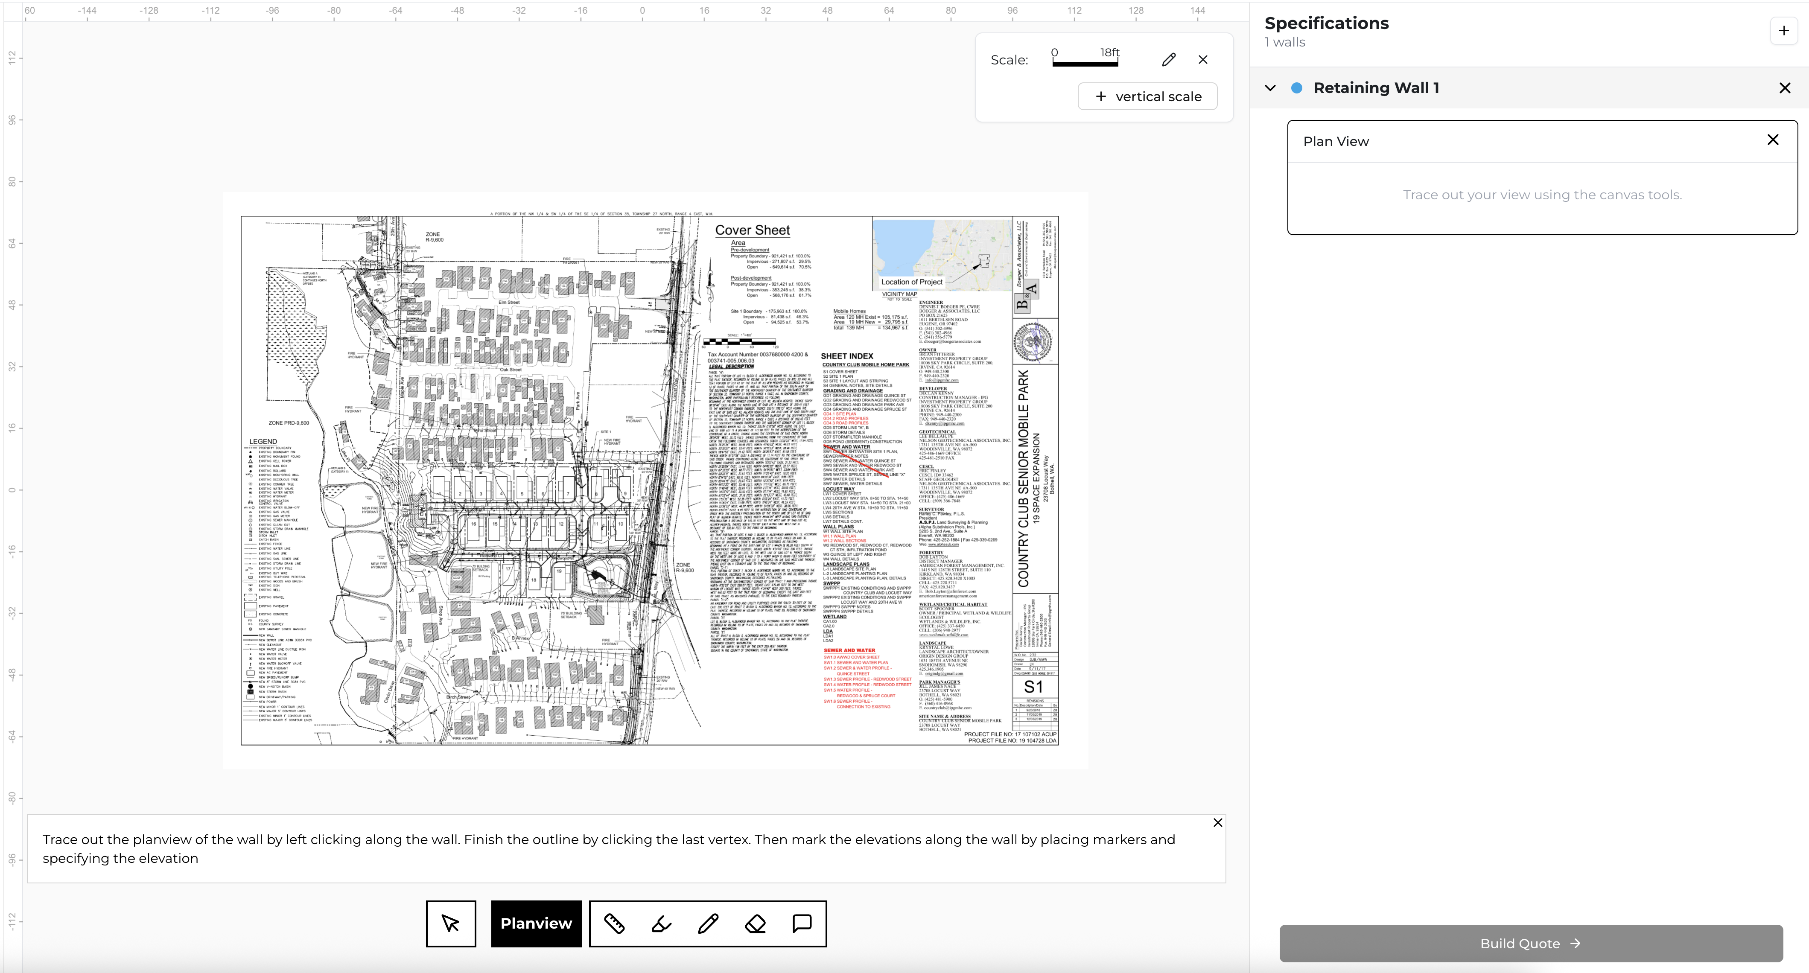Select the highlighter marking tool

[661, 924]
